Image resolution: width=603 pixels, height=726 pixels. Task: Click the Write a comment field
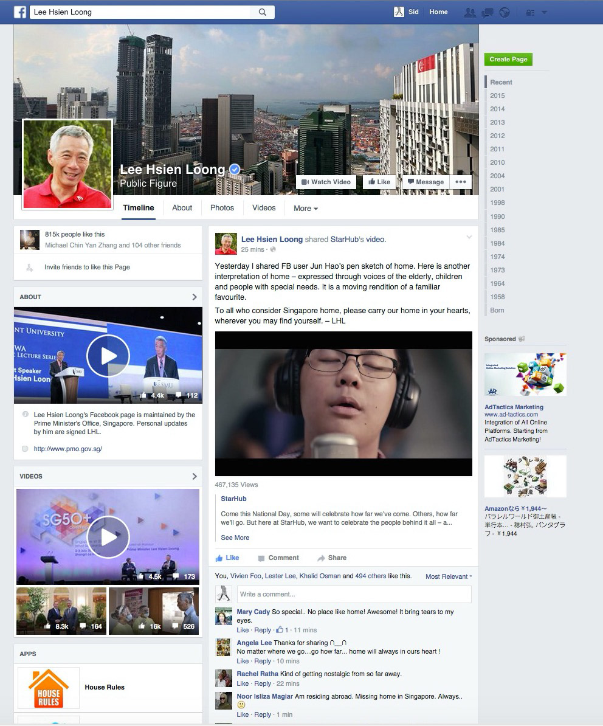tap(354, 594)
